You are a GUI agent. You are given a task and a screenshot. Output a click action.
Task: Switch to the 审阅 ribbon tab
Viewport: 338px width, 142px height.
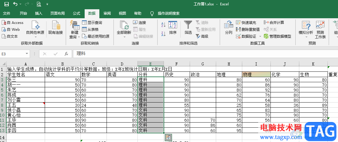(107, 13)
